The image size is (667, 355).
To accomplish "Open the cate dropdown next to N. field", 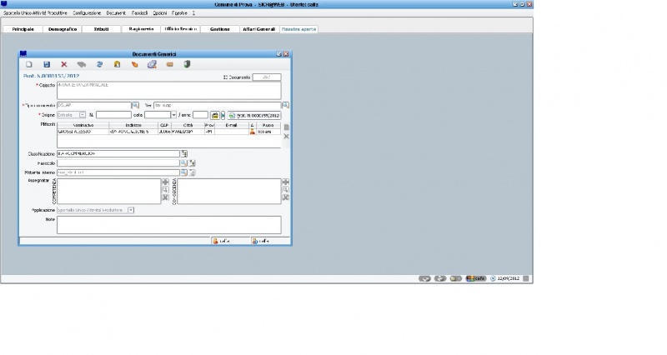I will 173,115.
